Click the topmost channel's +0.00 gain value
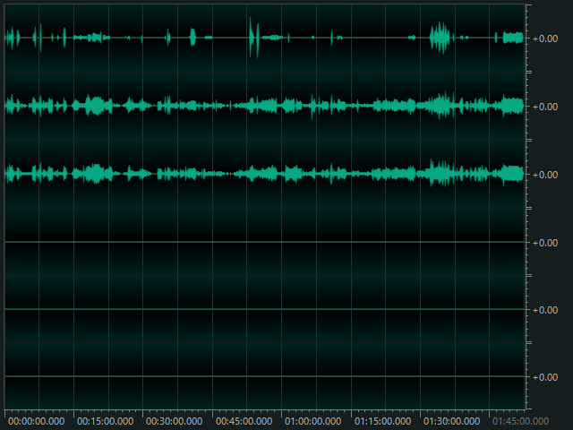Screen dimensions: 573x430 pos(545,39)
